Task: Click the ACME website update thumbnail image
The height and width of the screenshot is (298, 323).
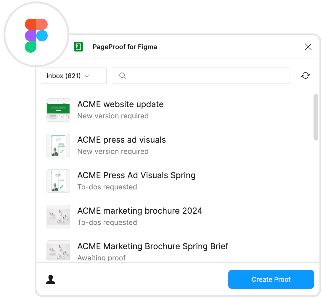Action: click(58, 110)
